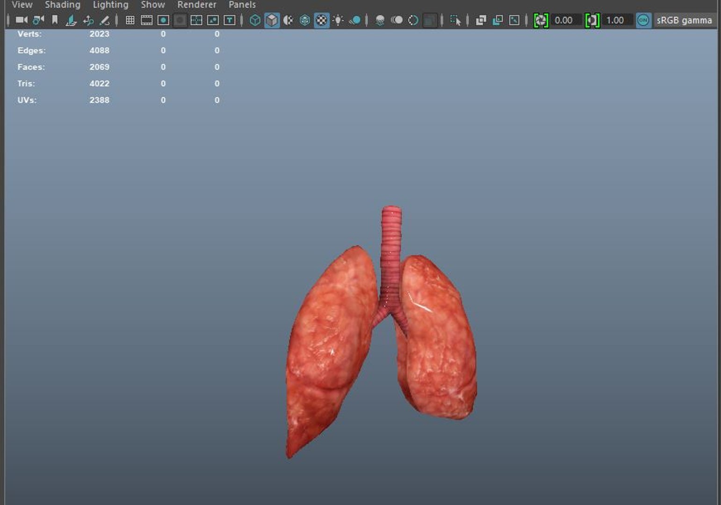Viewport: 721px width, 505px height.
Task: Click the Use Default Material icon
Action: [x=288, y=20]
